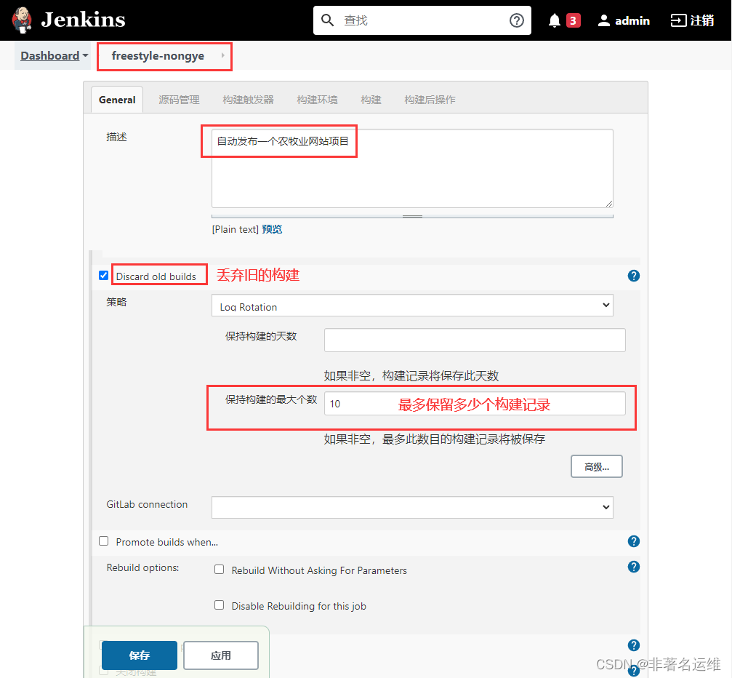Open help for Promote builds when
The height and width of the screenshot is (678, 732).
[633, 541]
